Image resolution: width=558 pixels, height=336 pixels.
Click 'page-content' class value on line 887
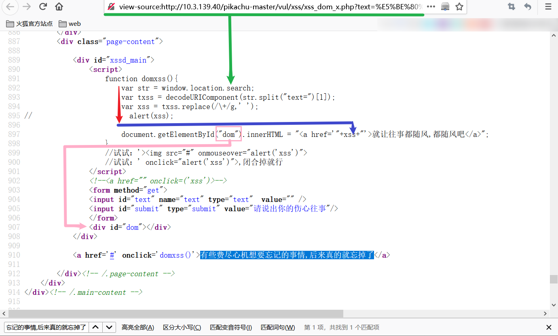131,42
